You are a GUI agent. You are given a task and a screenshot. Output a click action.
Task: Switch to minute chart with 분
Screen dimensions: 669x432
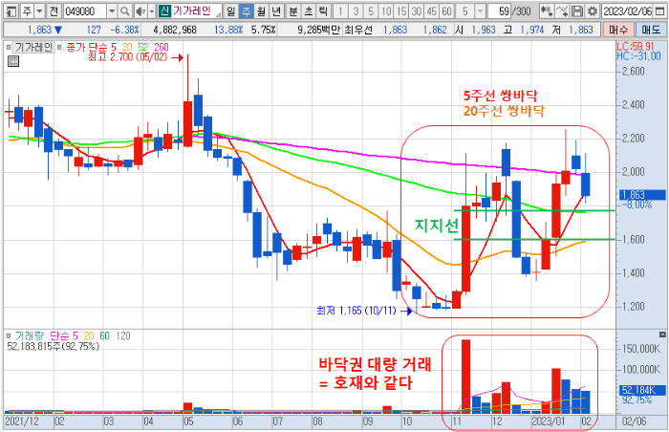pos(293,11)
